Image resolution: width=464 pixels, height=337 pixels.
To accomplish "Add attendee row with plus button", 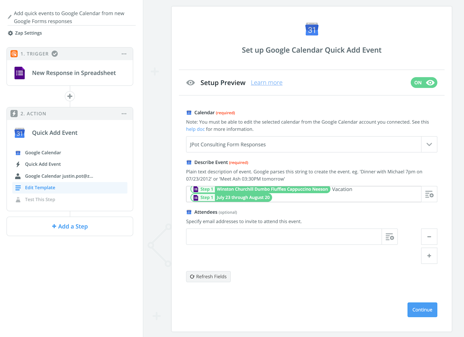I will pyautogui.click(x=429, y=256).
